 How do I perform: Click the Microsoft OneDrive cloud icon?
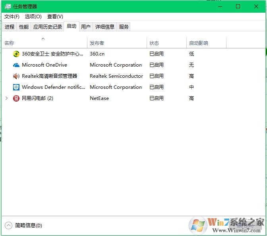(x=16, y=65)
